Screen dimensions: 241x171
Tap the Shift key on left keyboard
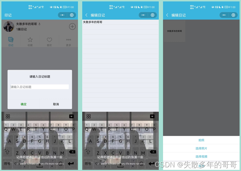pyautogui.click(x=7, y=152)
